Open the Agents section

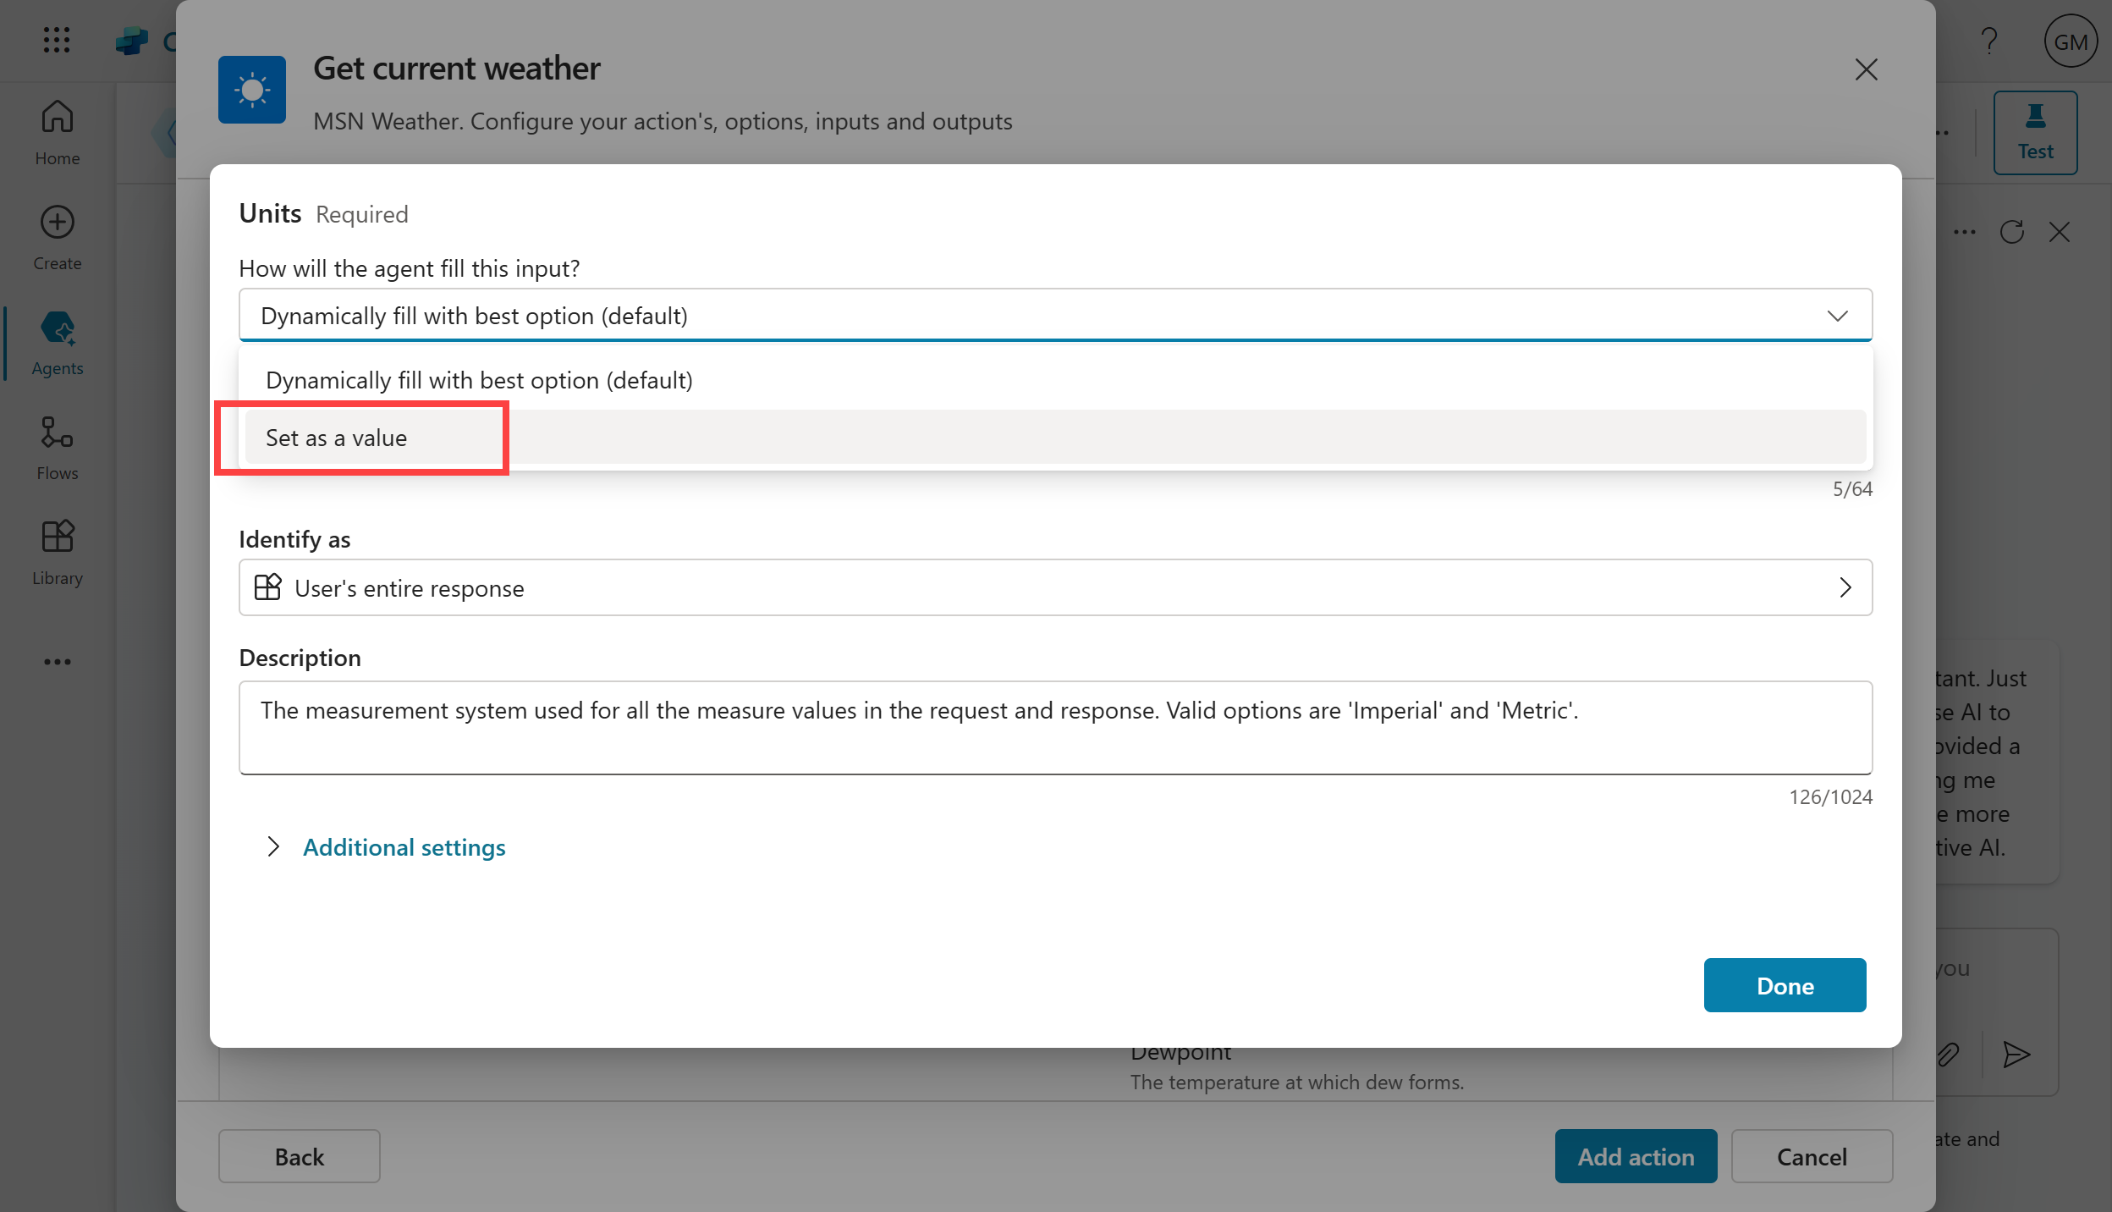pos(57,341)
